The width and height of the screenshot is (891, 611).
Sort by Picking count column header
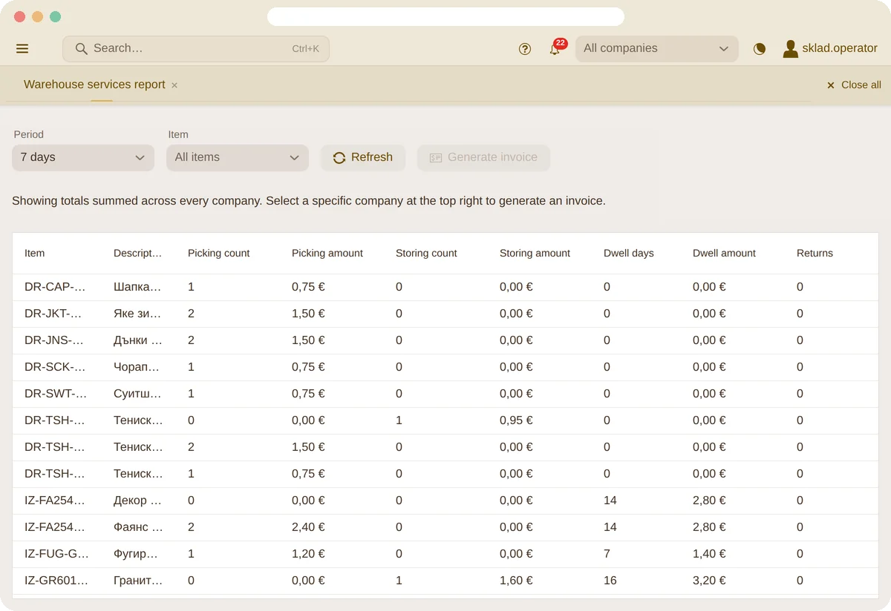(219, 254)
